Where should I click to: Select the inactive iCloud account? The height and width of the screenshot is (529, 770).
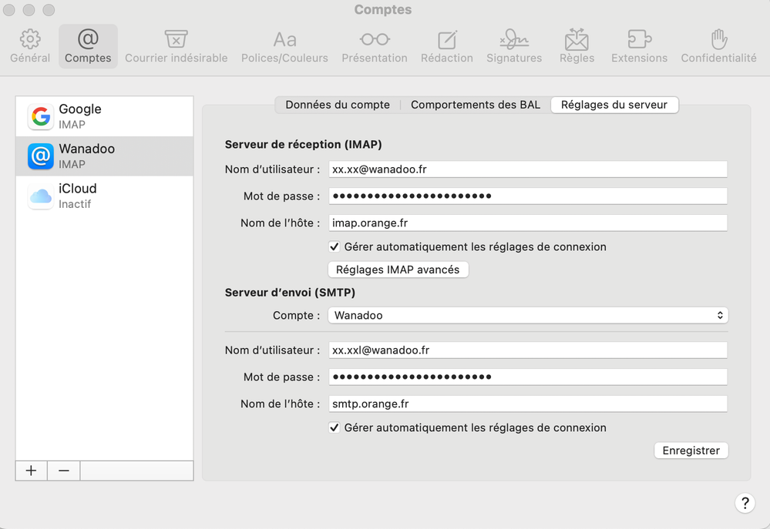pyautogui.click(x=105, y=196)
